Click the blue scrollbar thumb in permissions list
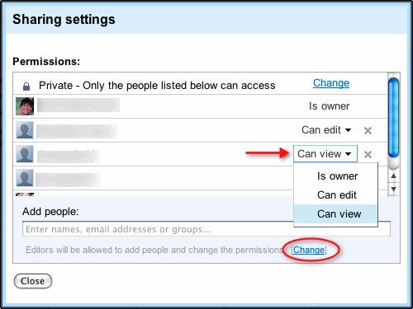Screen dimensions: 413x309 393,118
